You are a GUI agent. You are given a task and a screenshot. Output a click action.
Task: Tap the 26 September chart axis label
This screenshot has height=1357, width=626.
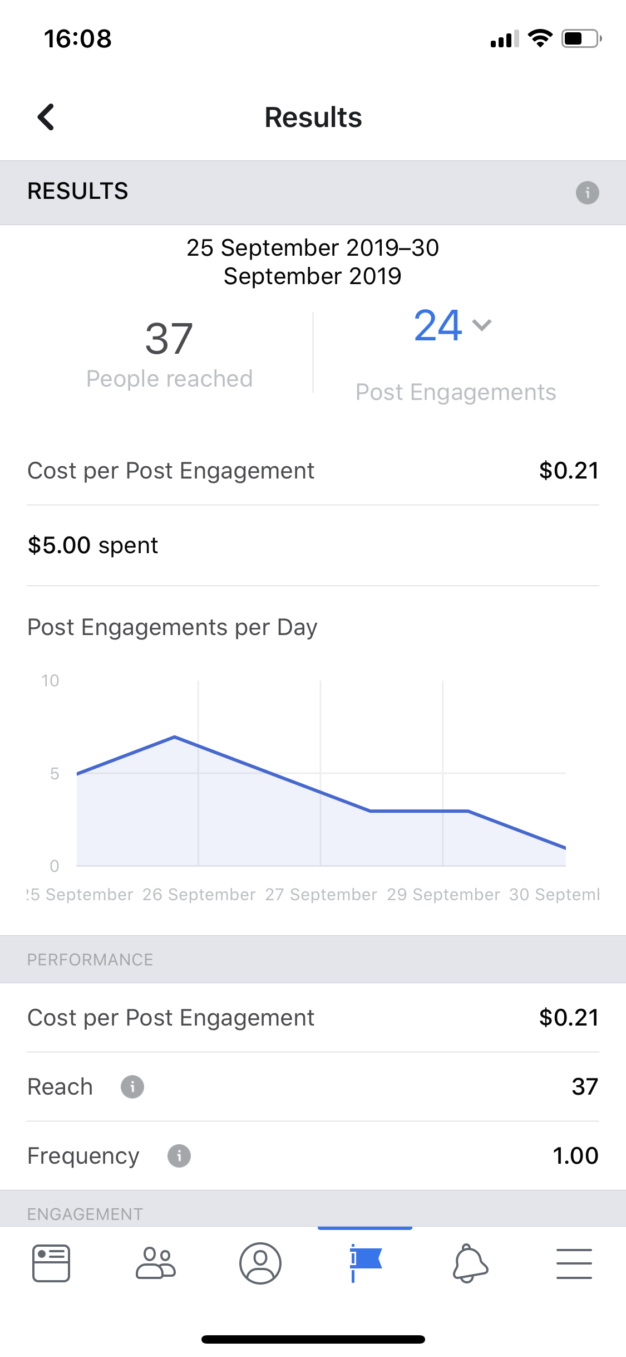(x=199, y=895)
